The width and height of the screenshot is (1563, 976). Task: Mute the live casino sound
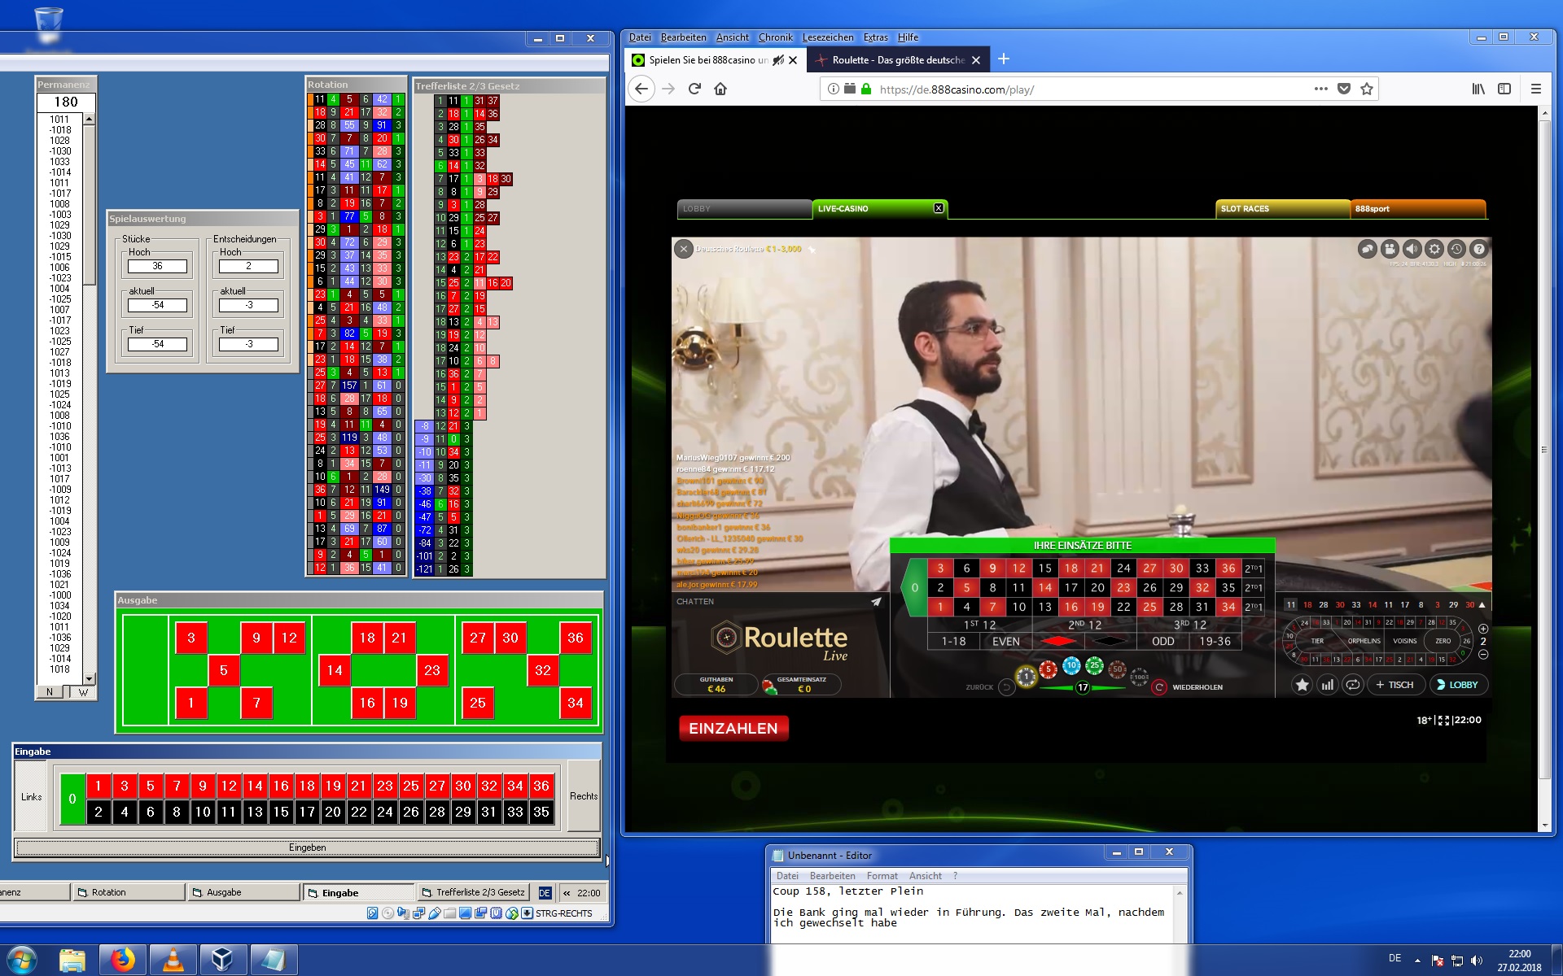(x=1412, y=249)
